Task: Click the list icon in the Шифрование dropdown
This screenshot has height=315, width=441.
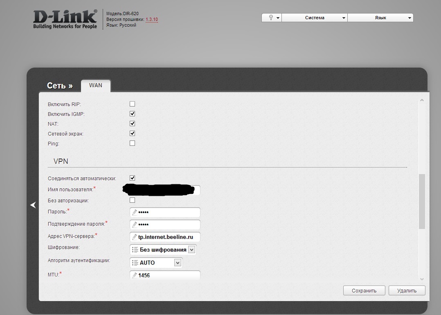Action: tap(135, 250)
